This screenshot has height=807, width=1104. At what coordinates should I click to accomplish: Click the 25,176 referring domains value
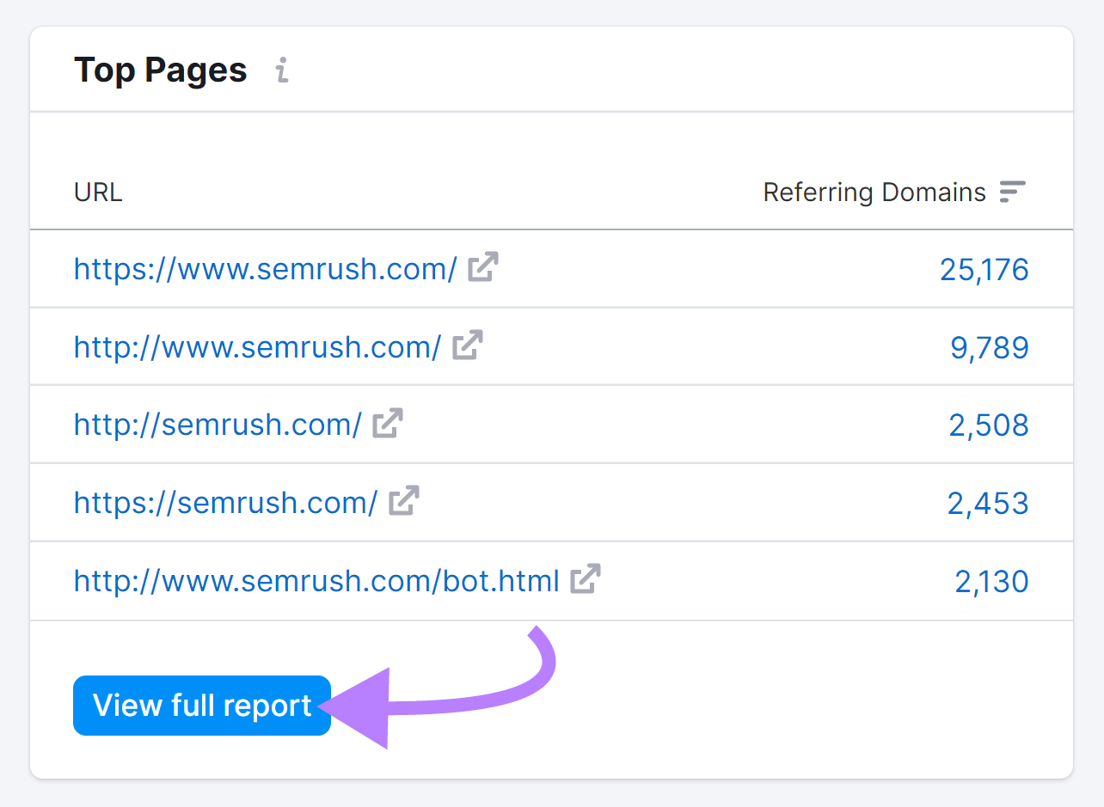[984, 268]
